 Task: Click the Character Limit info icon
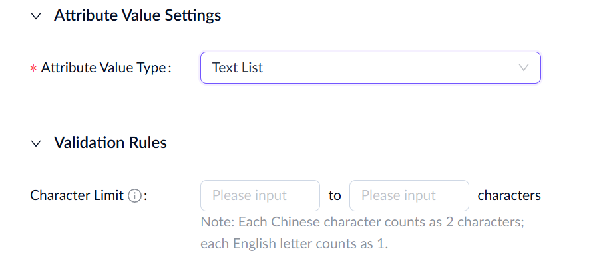click(x=134, y=196)
